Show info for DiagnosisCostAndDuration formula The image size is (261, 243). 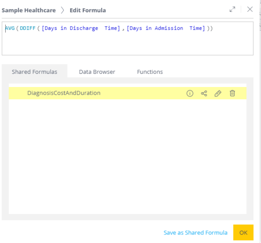(x=190, y=94)
